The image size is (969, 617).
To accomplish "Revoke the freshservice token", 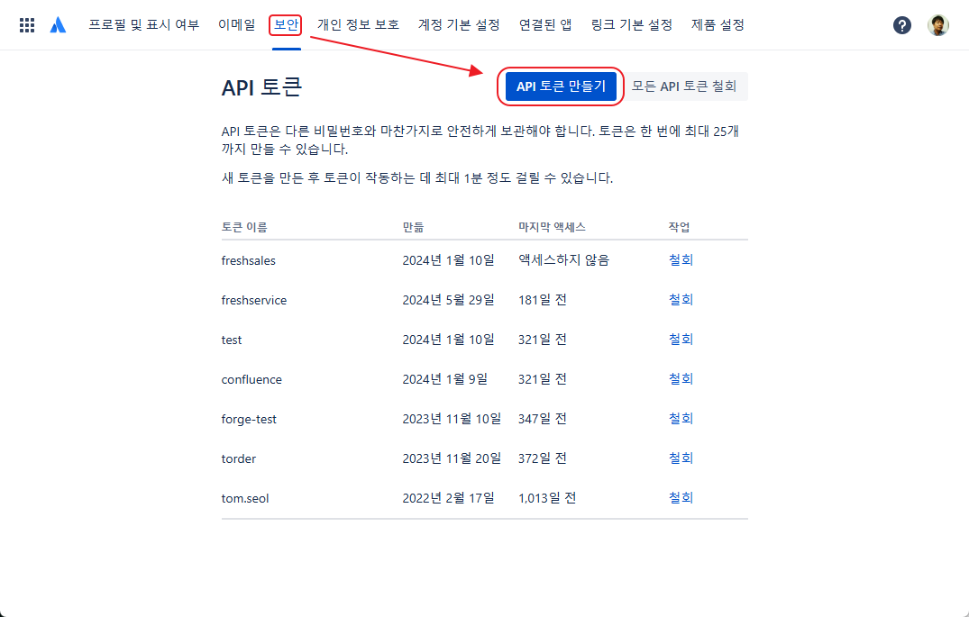I will click(x=681, y=300).
